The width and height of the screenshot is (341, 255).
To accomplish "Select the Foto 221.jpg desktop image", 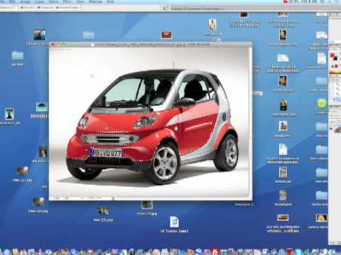I will coord(22,171).
